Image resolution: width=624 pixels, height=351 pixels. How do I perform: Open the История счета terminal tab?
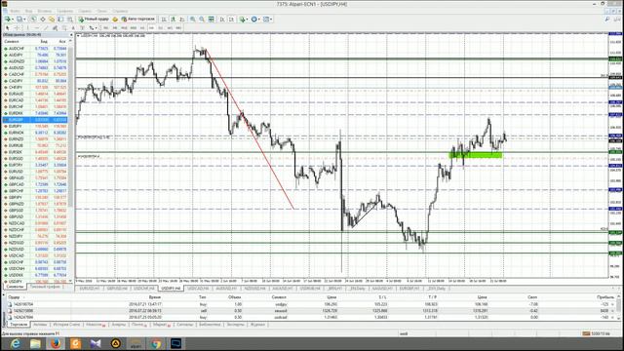(x=66, y=325)
